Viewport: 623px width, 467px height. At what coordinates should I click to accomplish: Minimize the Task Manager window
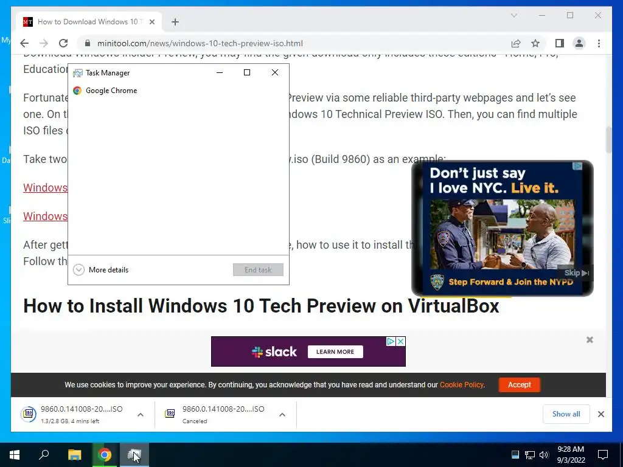coord(219,72)
